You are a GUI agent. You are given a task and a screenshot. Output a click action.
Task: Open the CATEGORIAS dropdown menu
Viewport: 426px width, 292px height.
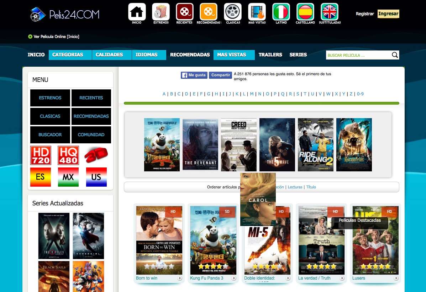coord(70,55)
